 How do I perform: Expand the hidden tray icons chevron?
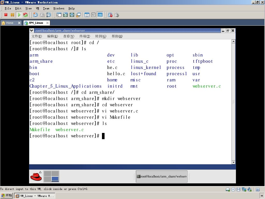click(x=262, y=196)
